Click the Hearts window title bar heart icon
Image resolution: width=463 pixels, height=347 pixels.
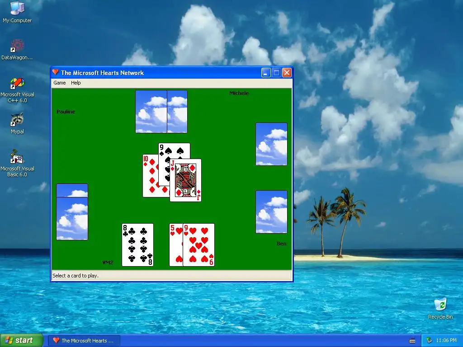tap(55, 72)
